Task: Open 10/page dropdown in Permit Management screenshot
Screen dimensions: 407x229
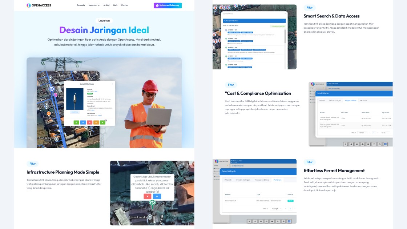Action: click(x=276, y=209)
